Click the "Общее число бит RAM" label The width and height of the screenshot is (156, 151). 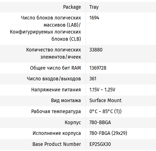(55, 68)
